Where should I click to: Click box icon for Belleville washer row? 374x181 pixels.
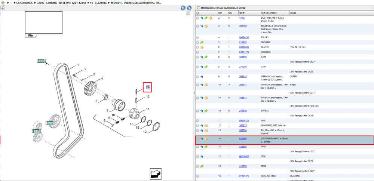(x=206, y=26)
